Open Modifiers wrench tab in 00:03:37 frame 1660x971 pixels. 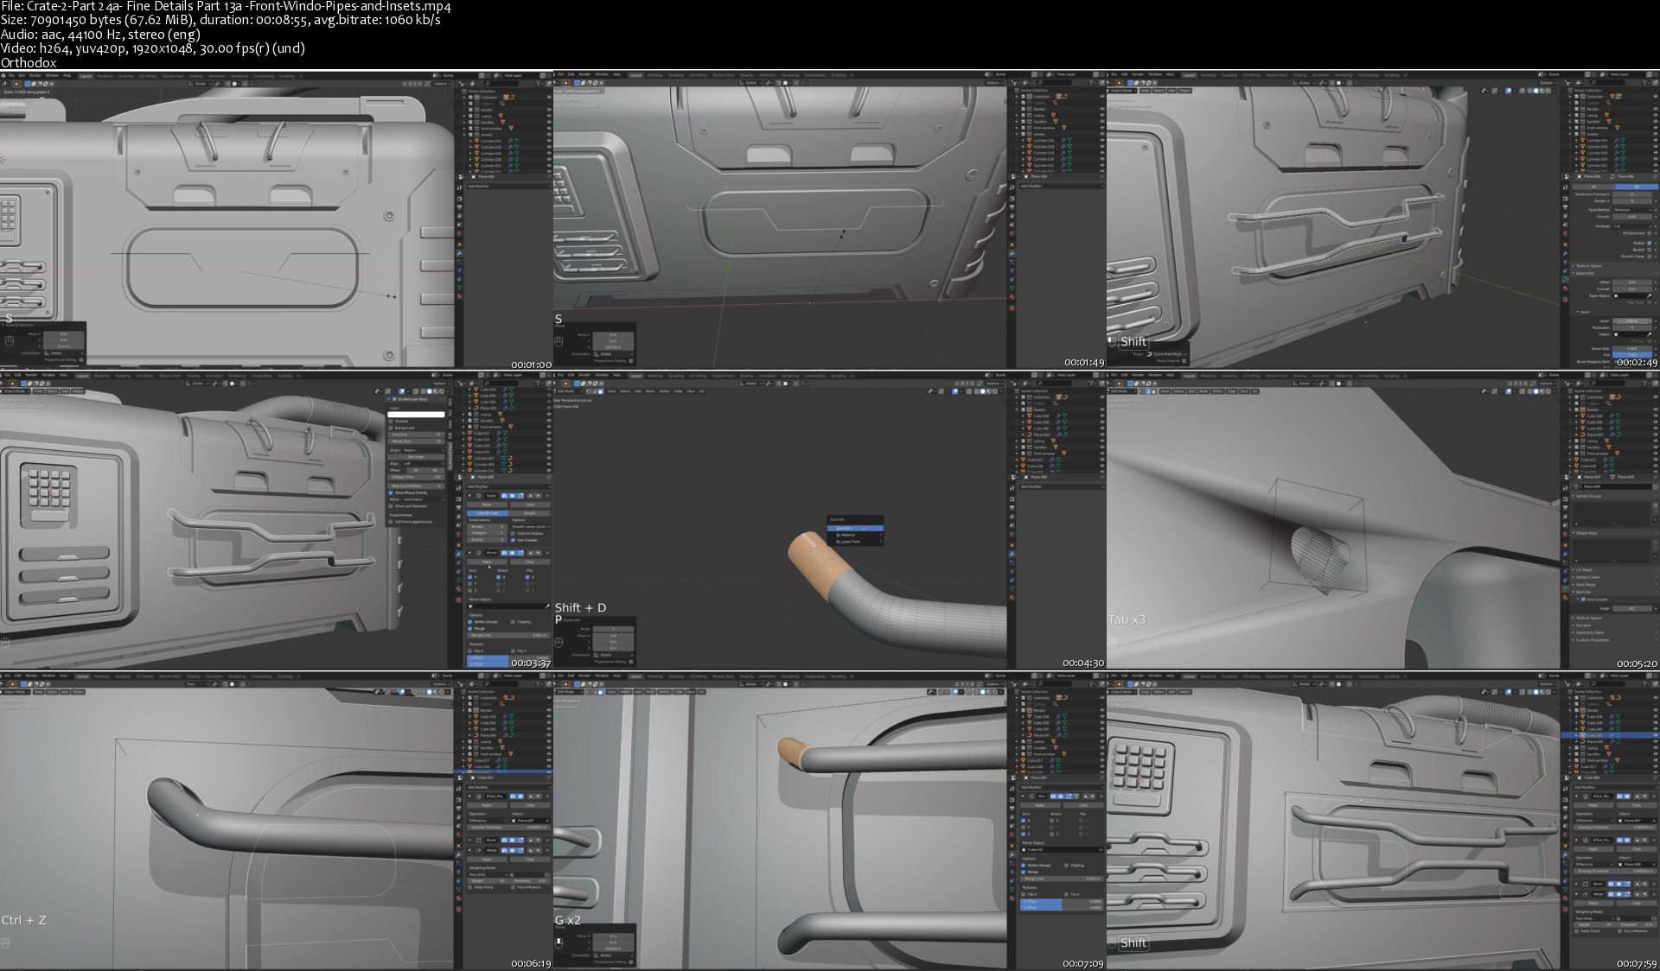pyautogui.click(x=458, y=554)
